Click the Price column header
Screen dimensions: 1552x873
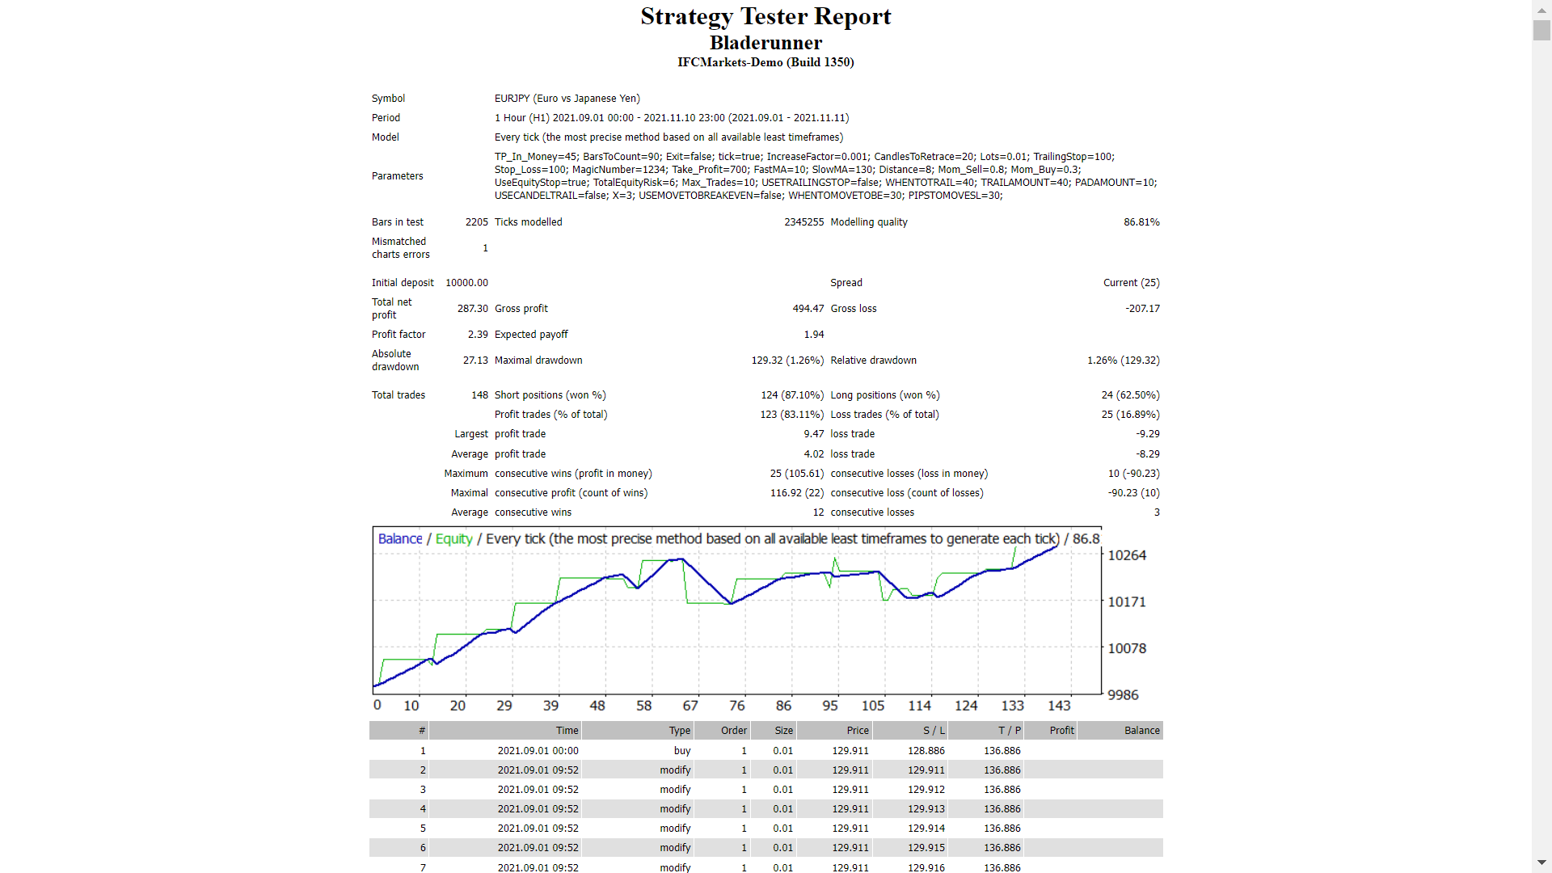(x=857, y=730)
